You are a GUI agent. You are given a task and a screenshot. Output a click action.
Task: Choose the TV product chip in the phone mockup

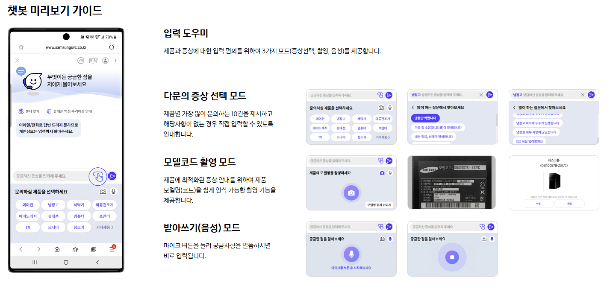coord(28,228)
